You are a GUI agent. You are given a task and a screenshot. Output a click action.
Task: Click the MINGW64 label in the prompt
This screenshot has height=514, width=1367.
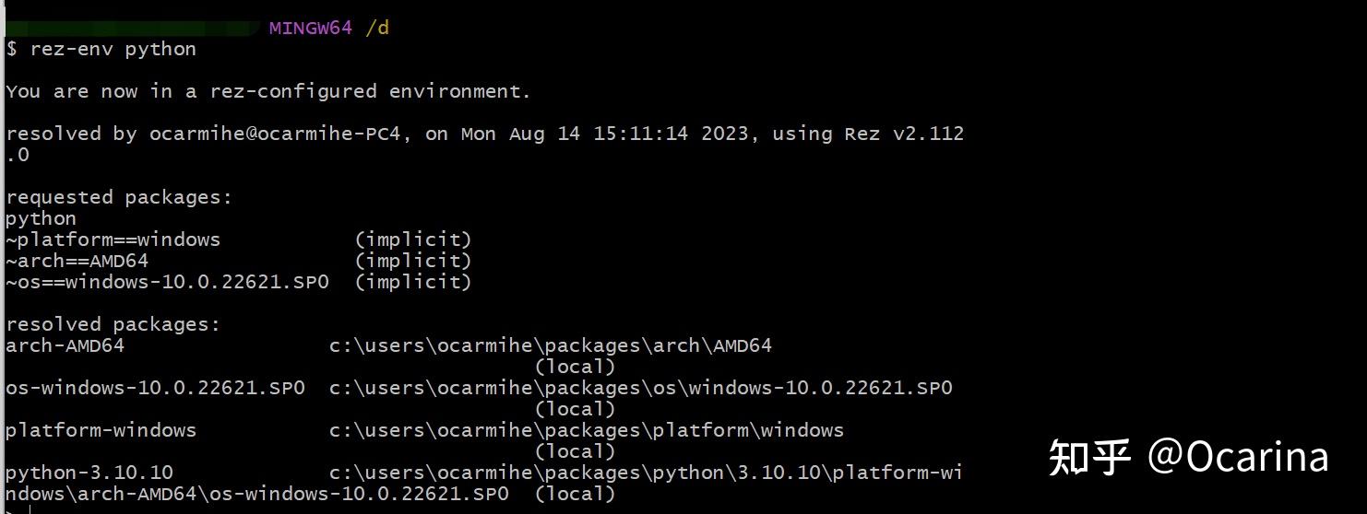click(310, 28)
